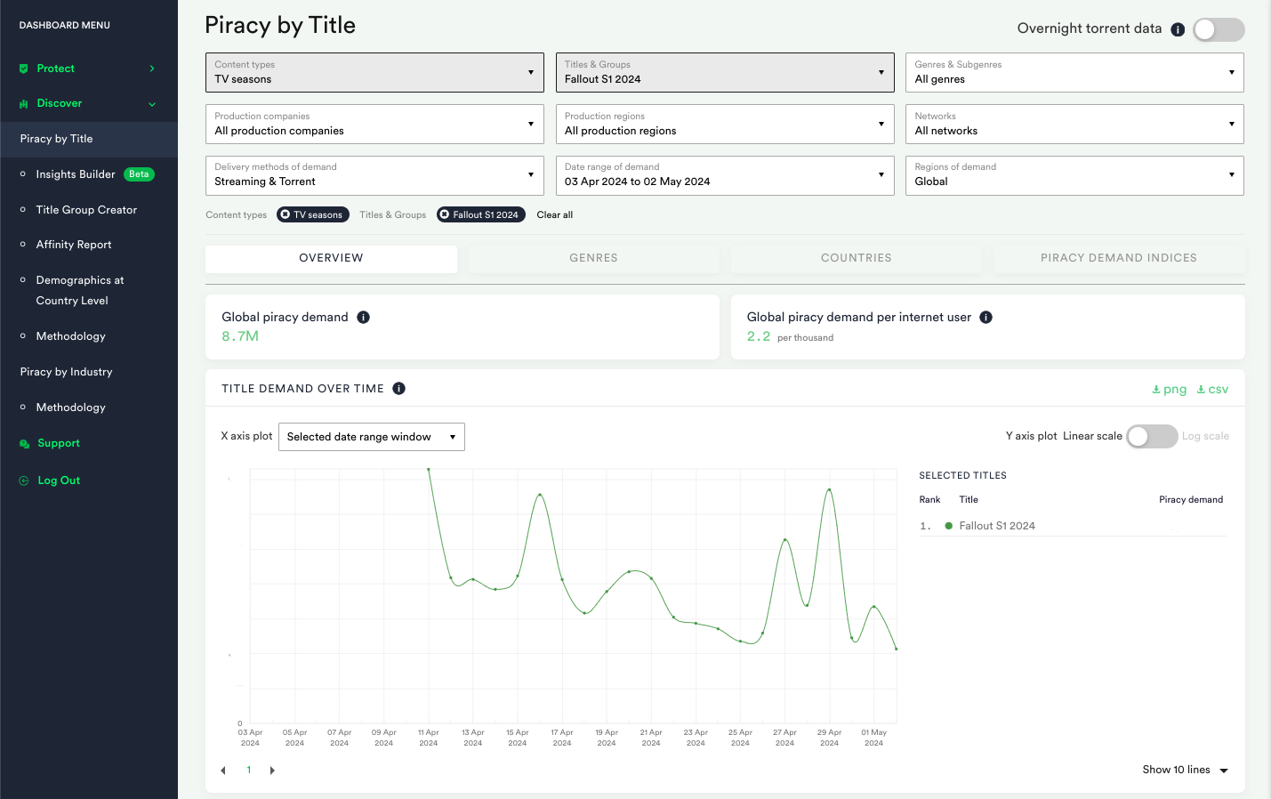Open X axis plot date window dropdown

[372, 437]
